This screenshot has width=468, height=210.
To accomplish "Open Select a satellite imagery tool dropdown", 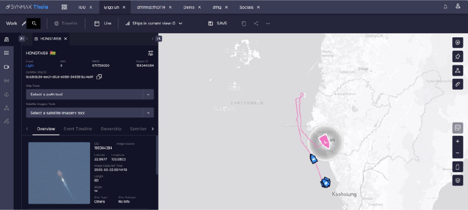I will click(x=90, y=113).
